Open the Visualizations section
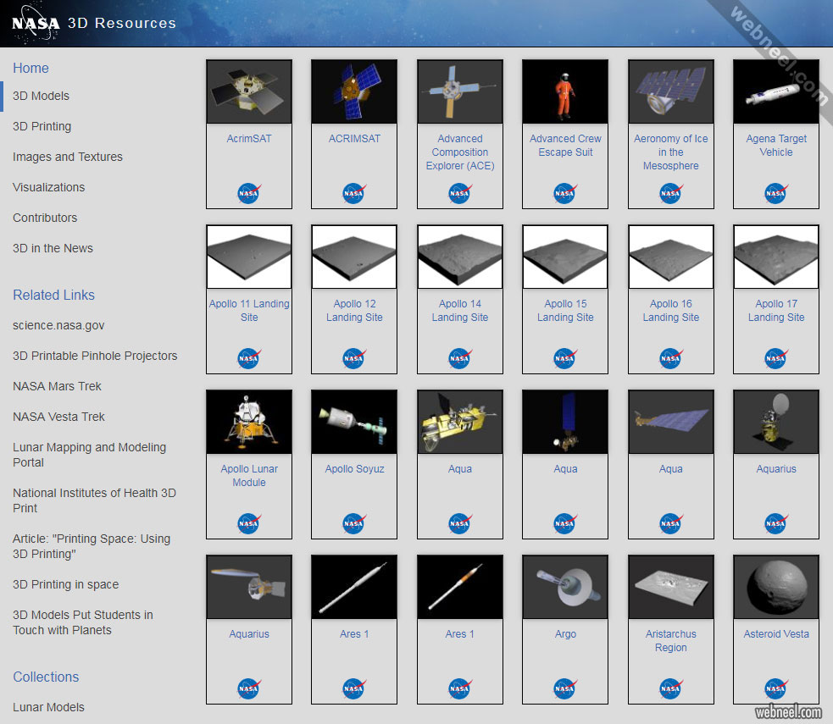 click(49, 187)
